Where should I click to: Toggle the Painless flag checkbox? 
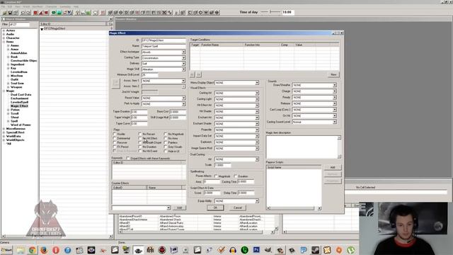point(166,142)
